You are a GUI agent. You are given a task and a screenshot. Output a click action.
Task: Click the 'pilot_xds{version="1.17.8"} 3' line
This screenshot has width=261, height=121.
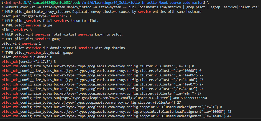pos(29,62)
